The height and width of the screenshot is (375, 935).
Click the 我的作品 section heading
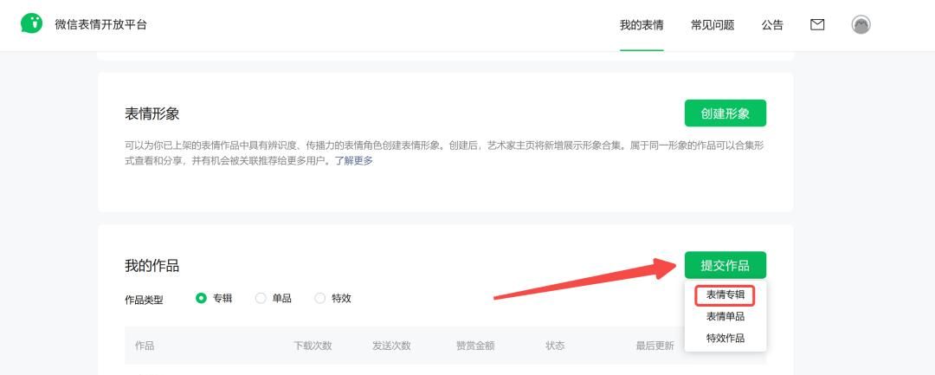click(152, 265)
